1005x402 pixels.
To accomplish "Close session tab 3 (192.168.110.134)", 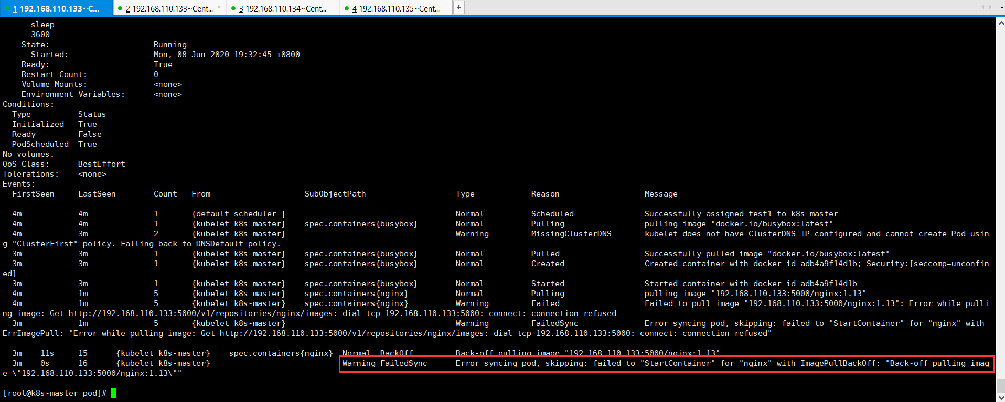I will click(332, 7).
